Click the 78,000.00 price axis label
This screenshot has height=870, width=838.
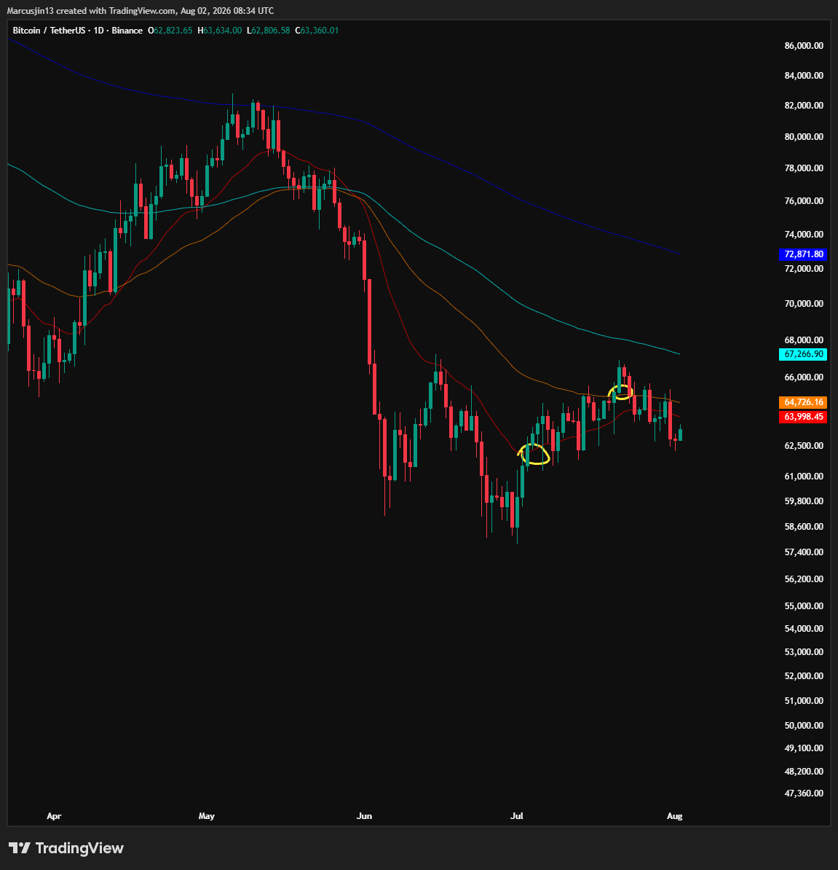804,168
